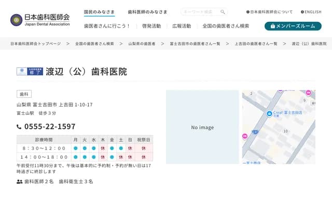Switch to the 歯科医師のみなさま tab
Viewport: 332px width, 207px height.
[x=147, y=12]
